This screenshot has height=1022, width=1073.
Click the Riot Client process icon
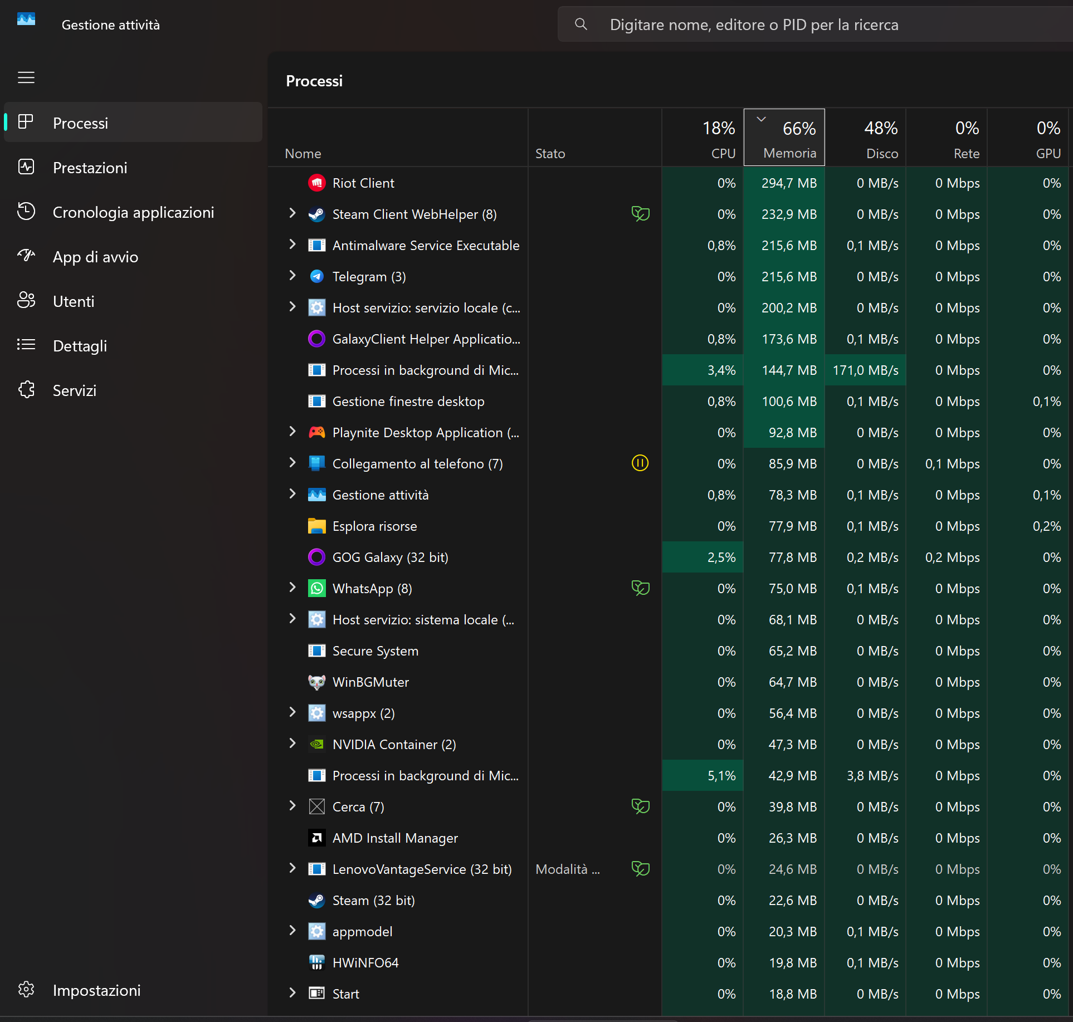pyautogui.click(x=317, y=183)
